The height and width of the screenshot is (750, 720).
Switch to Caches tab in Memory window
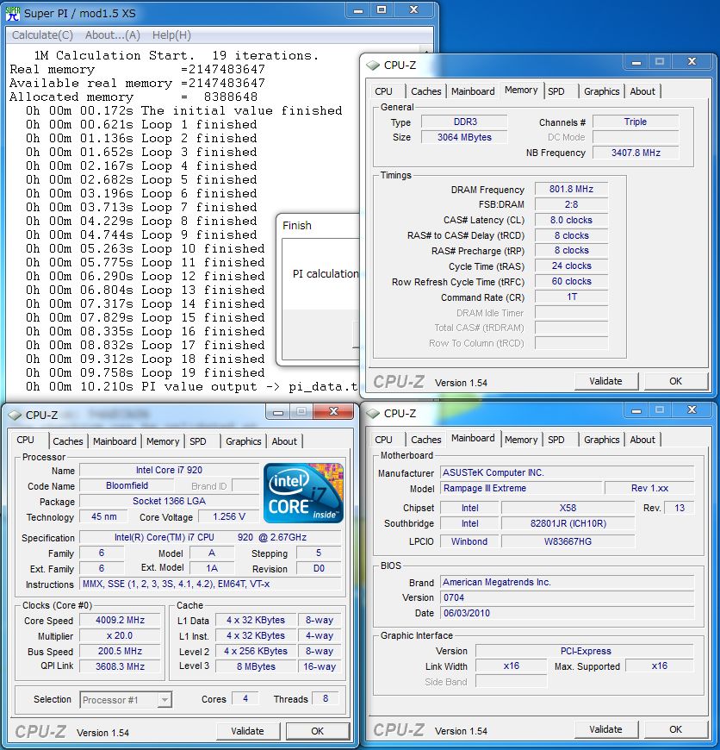tap(425, 91)
